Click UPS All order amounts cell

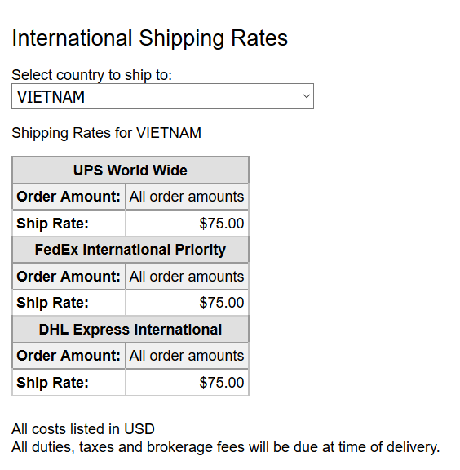[x=187, y=197]
